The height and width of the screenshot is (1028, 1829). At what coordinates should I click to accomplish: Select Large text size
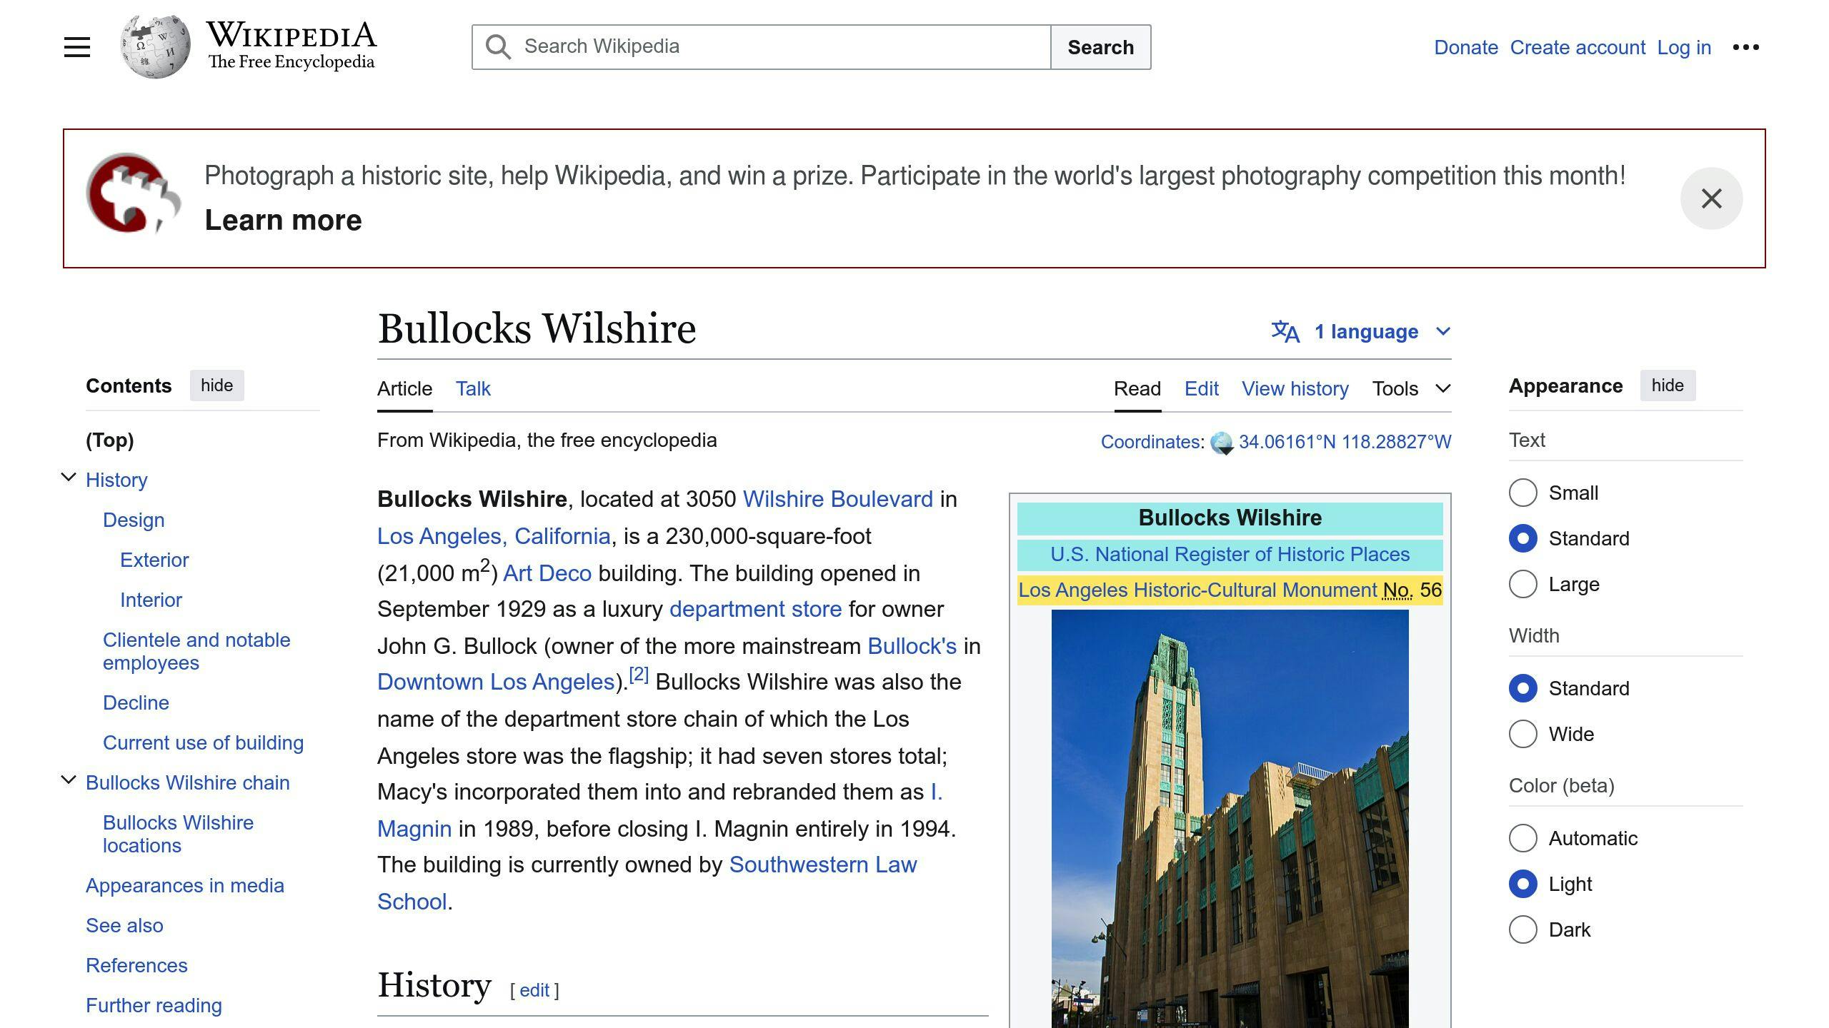1524,584
